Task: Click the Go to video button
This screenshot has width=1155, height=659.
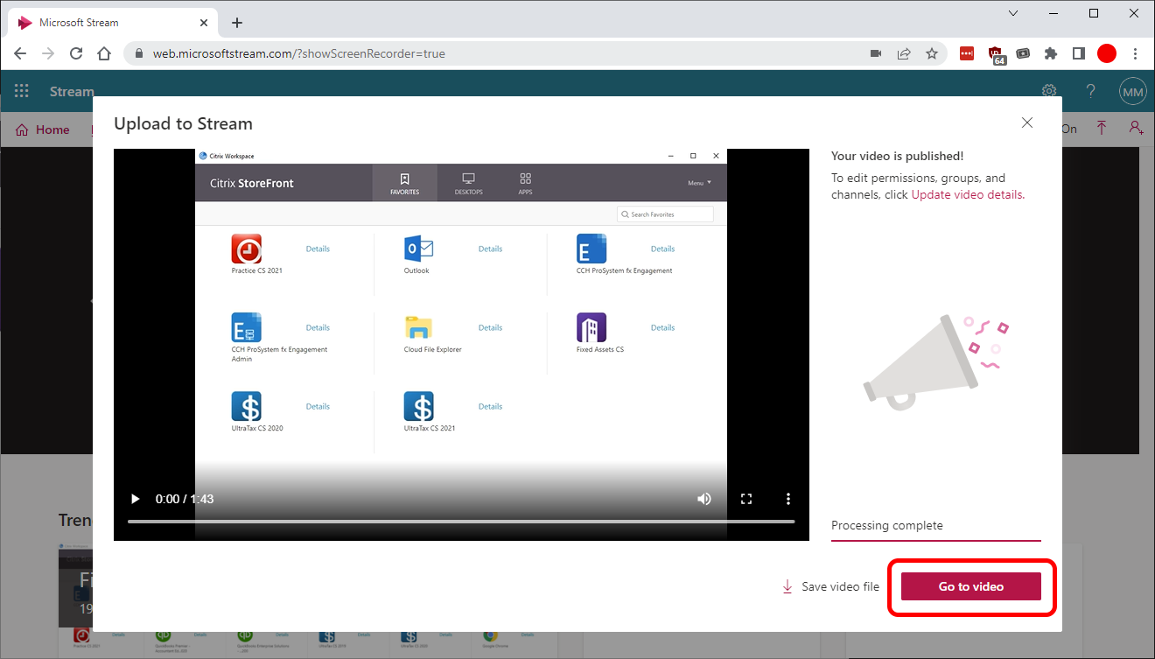Action: click(970, 586)
